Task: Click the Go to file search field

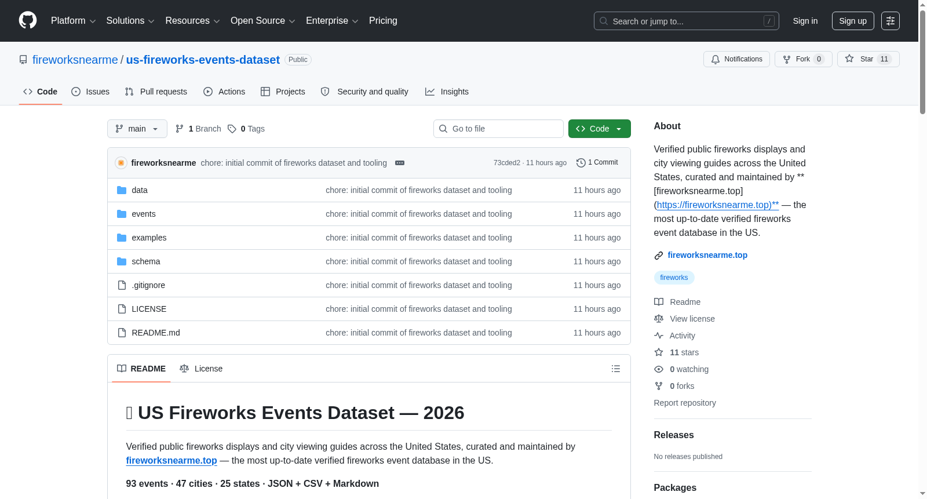Action: (498, 129)
